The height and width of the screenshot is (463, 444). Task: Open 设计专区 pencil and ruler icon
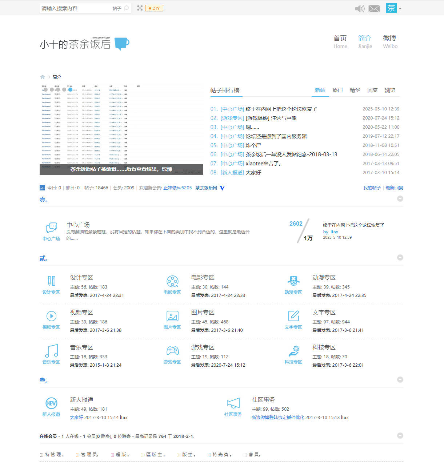click(51, 281)
